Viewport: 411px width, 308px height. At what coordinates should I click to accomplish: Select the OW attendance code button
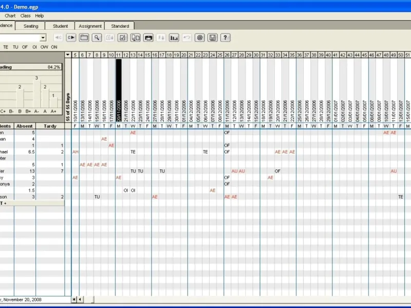point(44,47)
